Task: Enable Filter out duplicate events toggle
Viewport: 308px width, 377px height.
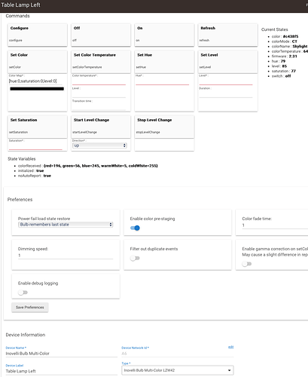Action: click(135, 258)
